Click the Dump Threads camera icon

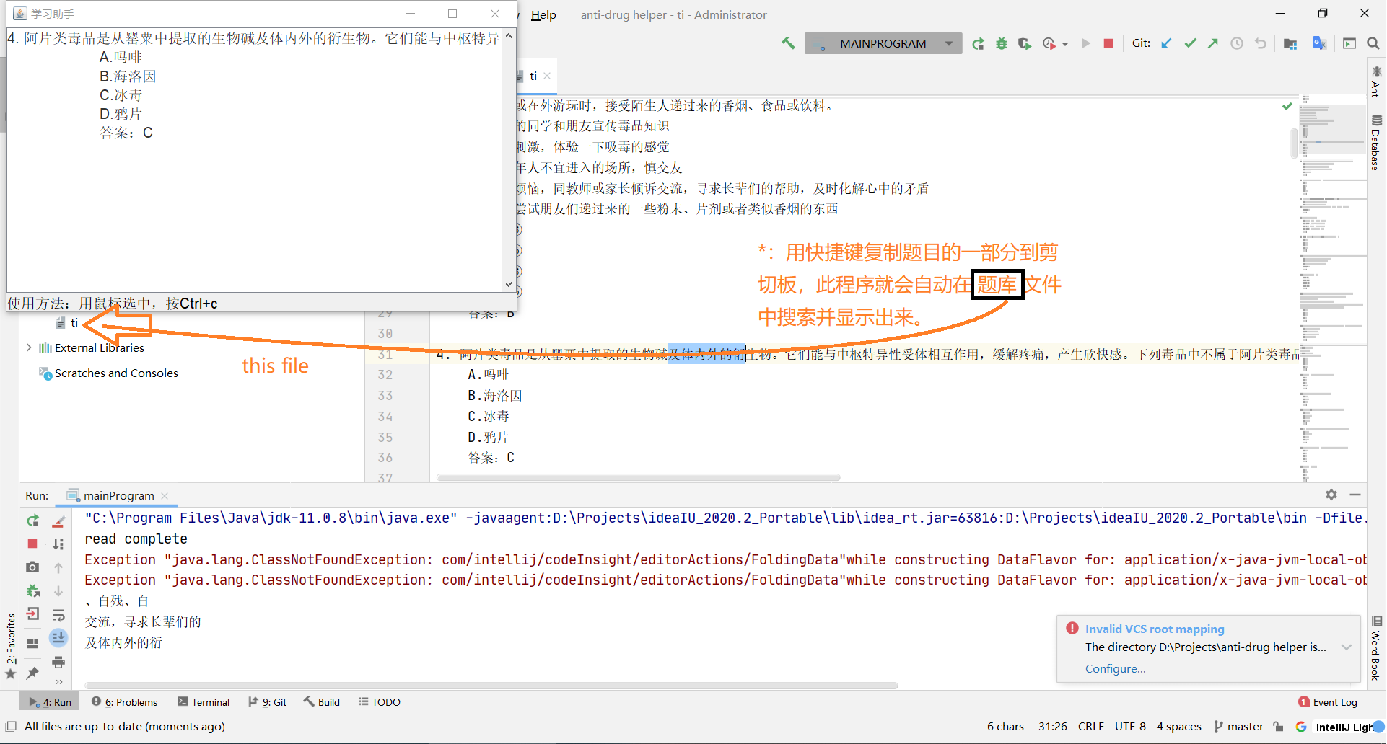click(x=32, y=567)
